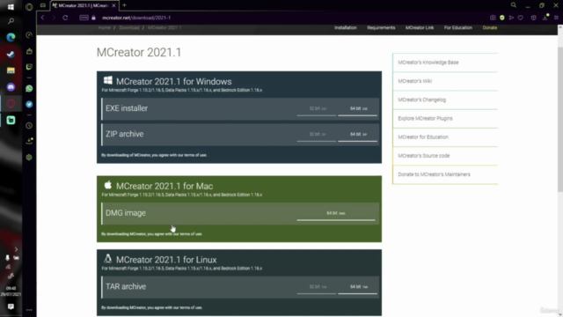Open MCreator's Source code link
This screenshot has height=317, width=563.
[x=424, y=156]
